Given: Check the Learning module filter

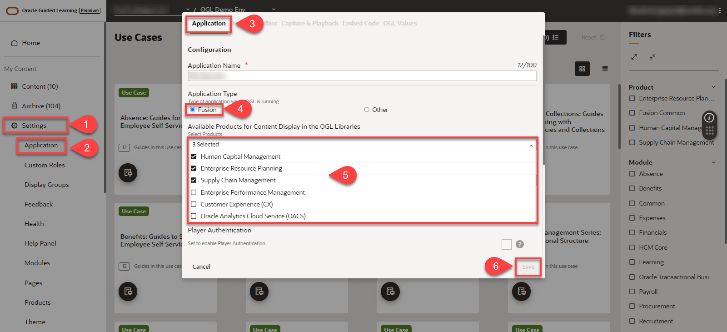Looking at the screenshot, I should point(632,262).
